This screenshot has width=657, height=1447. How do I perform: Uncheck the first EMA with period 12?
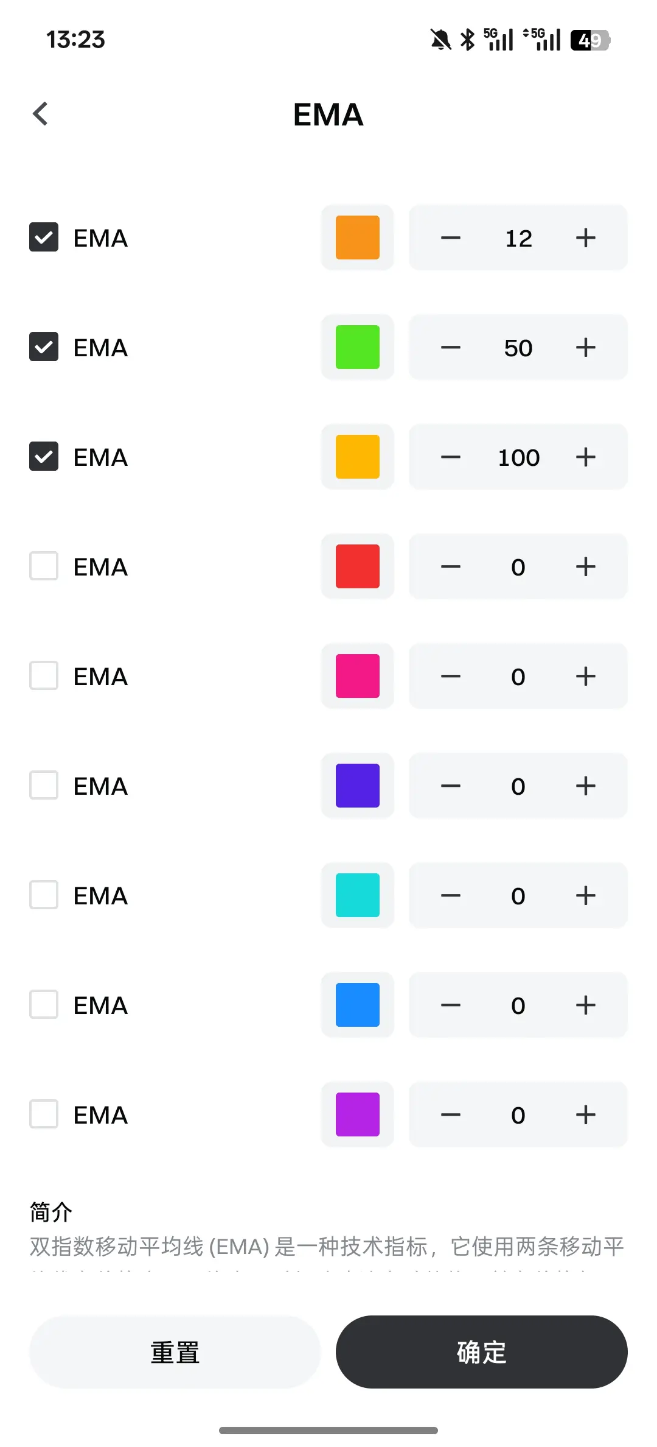[44, 238]
